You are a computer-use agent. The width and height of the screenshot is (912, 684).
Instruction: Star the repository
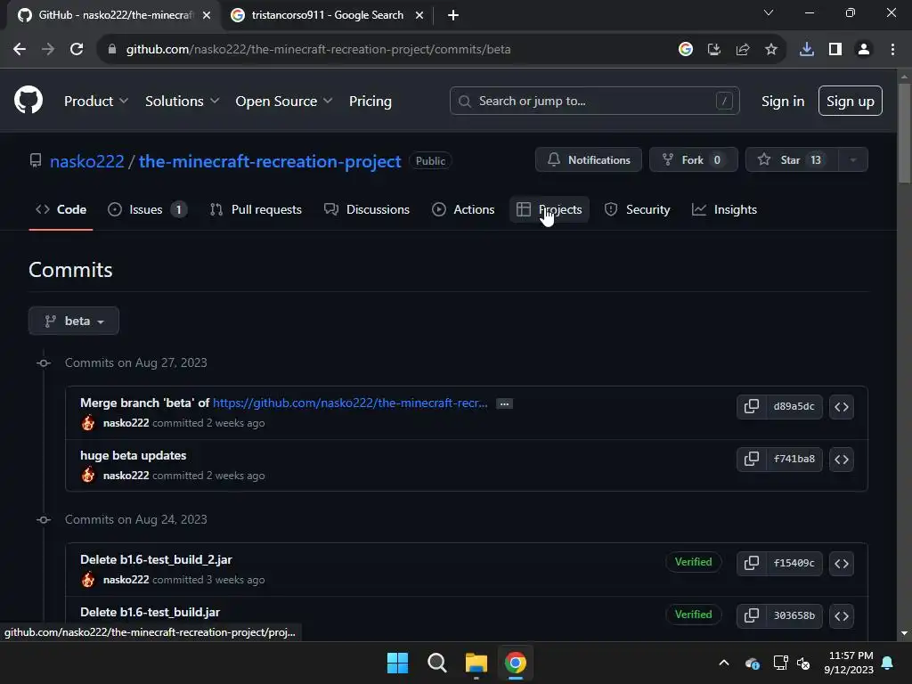(792, 160)
